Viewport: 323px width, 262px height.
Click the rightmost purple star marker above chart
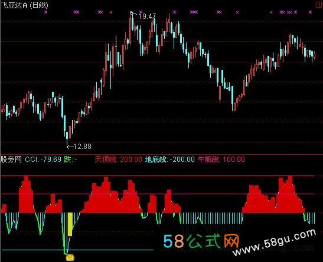point(310,12)
